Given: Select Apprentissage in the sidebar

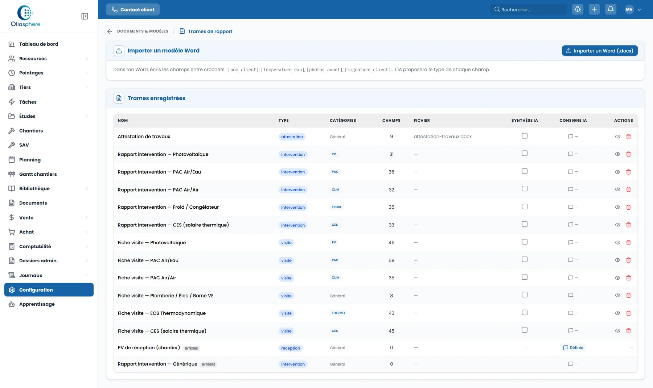Looking at the screenshot, I should (x=49, y=304).
